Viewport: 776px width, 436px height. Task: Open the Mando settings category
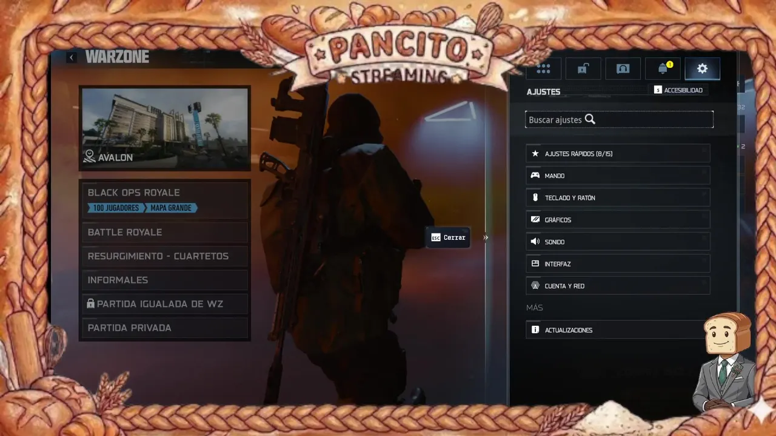click(x=618, y=176)
